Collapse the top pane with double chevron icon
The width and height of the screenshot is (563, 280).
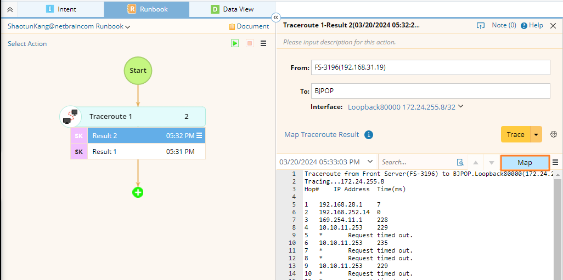click(10, 10)
